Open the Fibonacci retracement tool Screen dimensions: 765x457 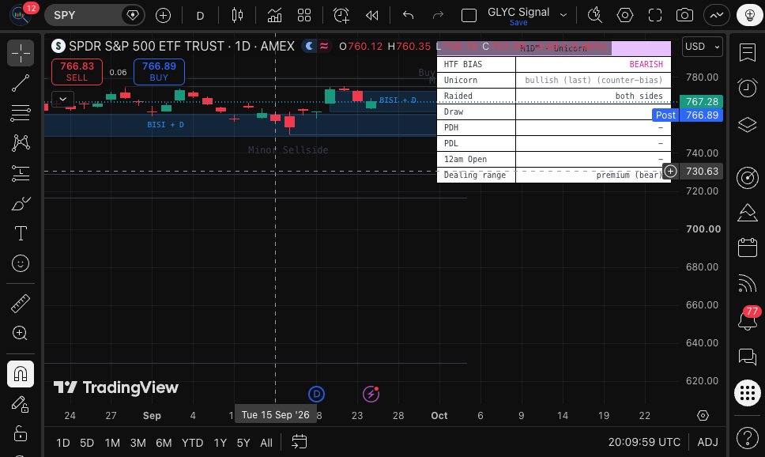point(21,113)
